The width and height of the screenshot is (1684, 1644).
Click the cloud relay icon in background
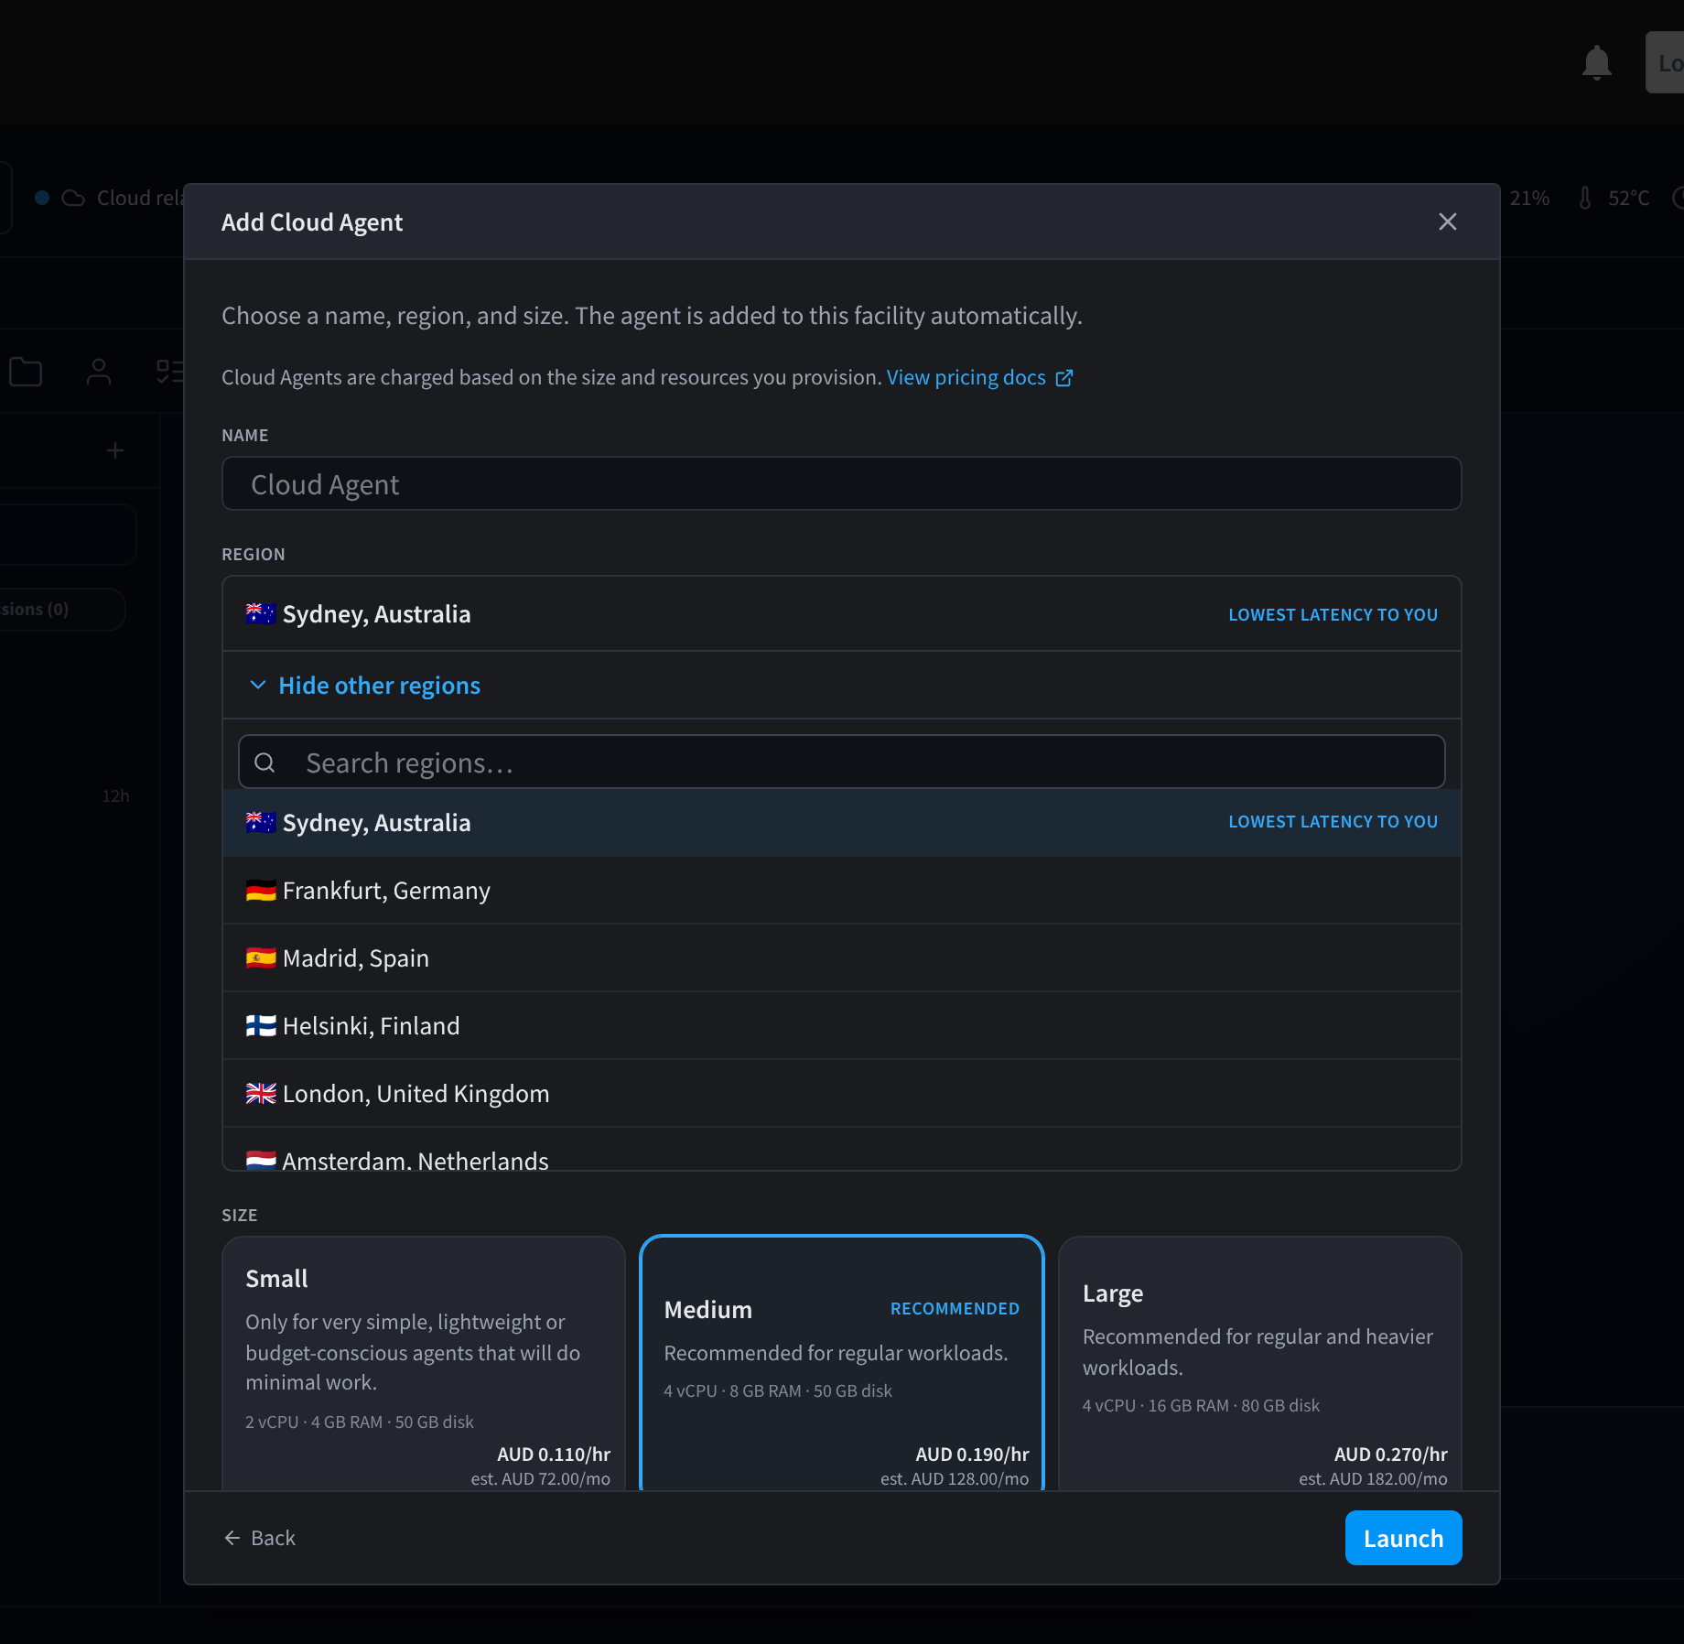click(73, 198)
